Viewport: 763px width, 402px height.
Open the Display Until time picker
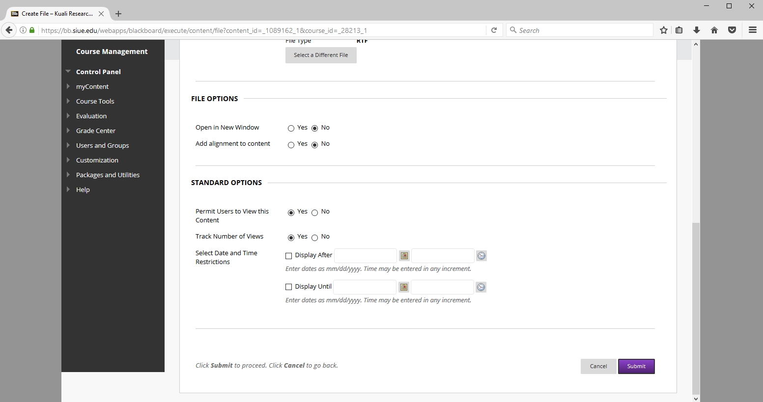click(481, 287)
